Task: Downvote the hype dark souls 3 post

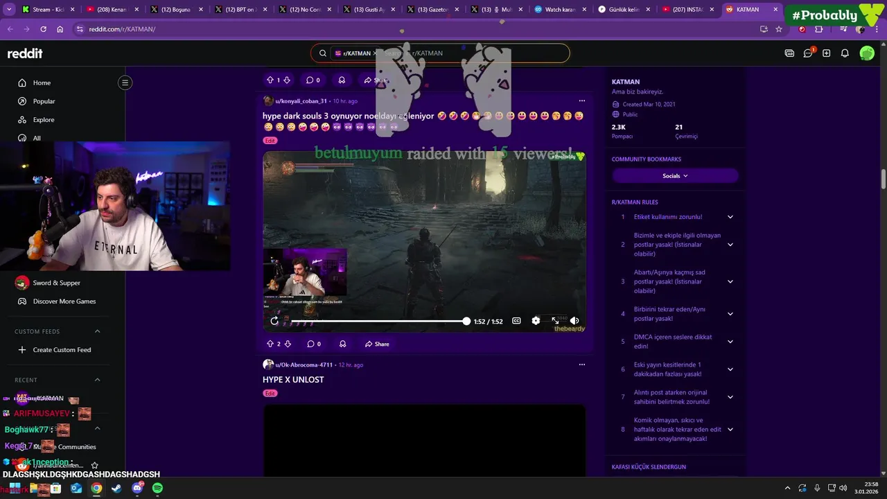Action: (x=288, y=344)
